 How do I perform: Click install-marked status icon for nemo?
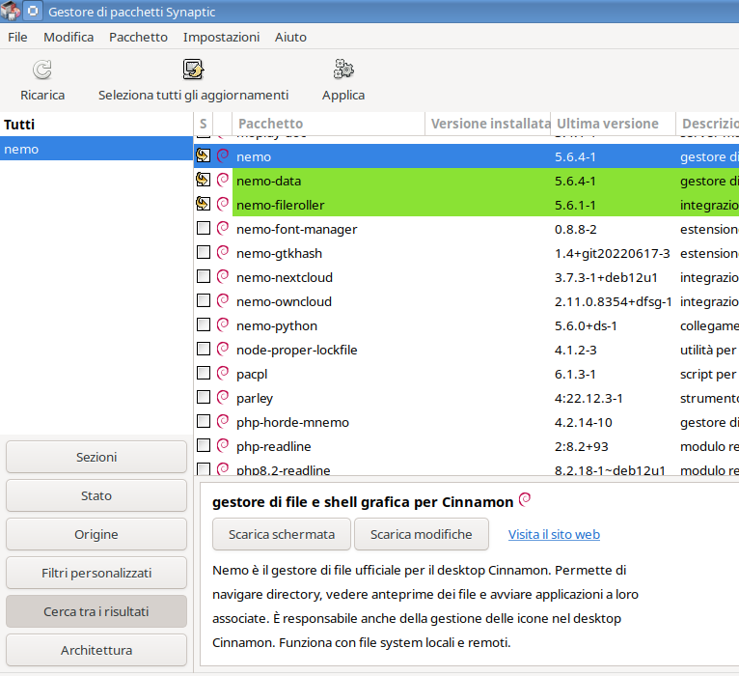[x=204, y=155]
